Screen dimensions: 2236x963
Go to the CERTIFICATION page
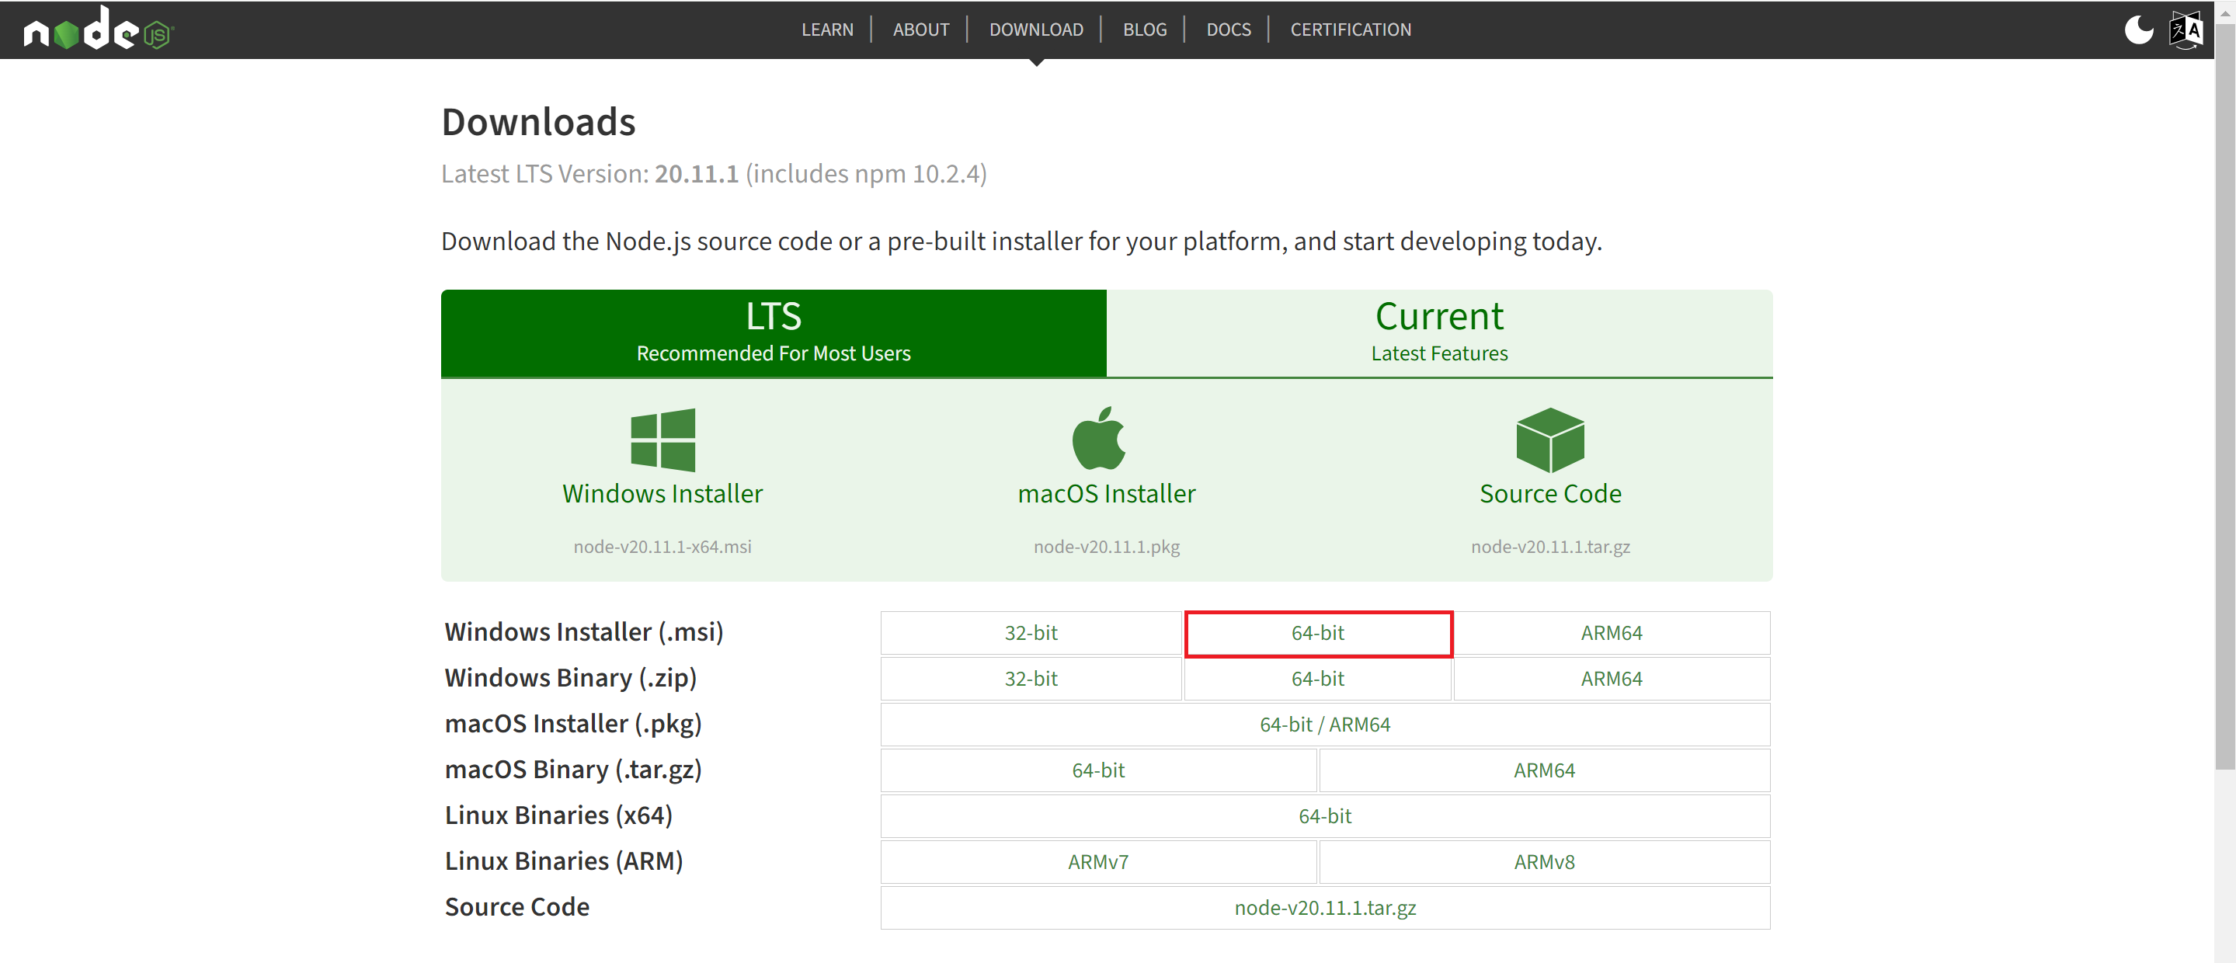point(1350,30)
